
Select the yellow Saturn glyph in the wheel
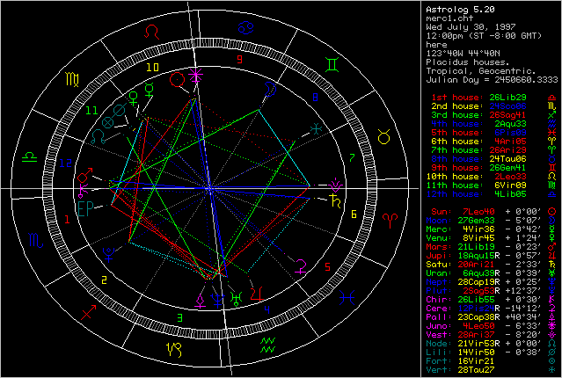click(336, 200)
